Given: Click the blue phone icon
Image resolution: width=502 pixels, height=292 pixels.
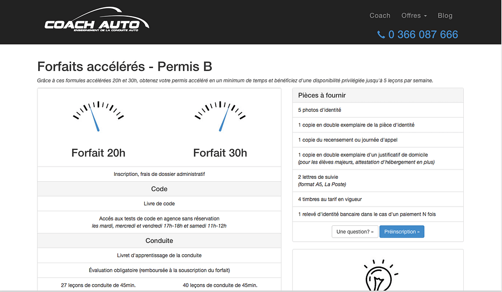Looking at the screenshot, I should 381,35.
